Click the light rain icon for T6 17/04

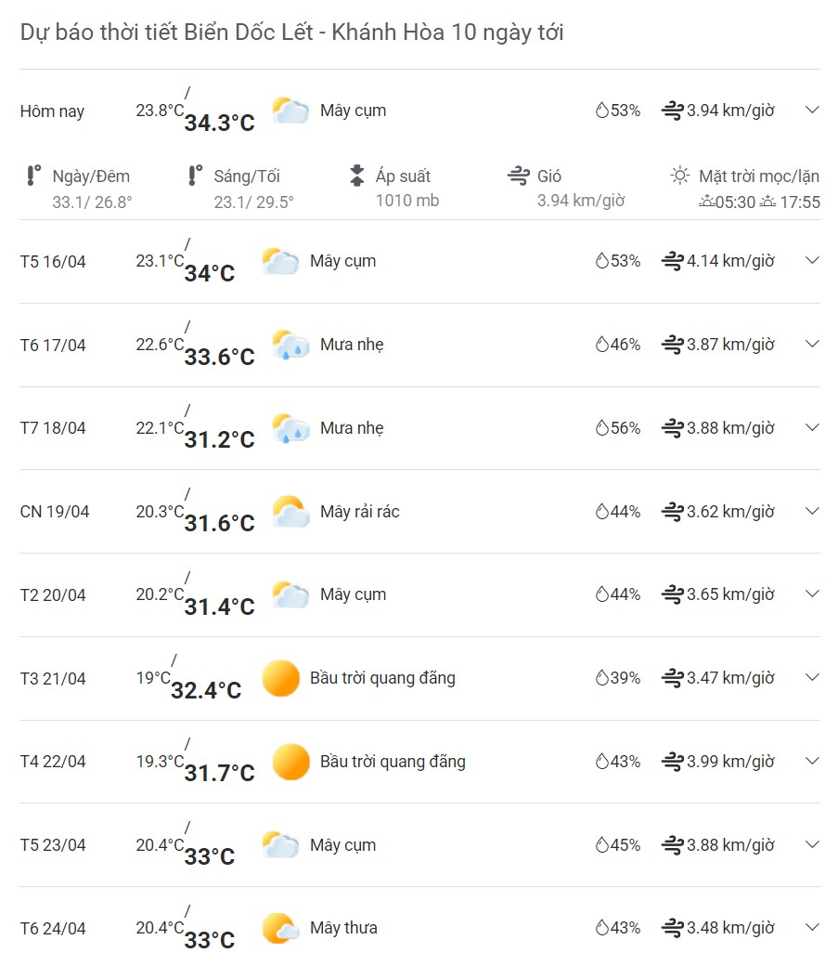click(x=290, y=345)
